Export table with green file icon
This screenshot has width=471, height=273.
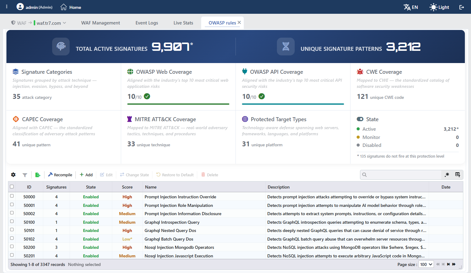38,175
